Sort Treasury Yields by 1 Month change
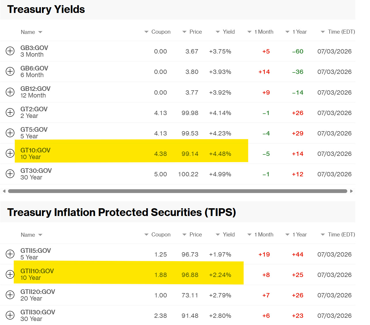Image resolution: width=370 pixels, height=325 pixels. pos(260,32)
